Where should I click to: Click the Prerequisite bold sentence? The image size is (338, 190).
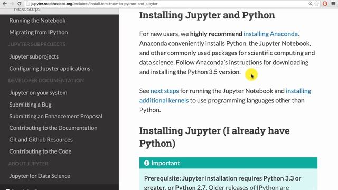coord(222,183)
